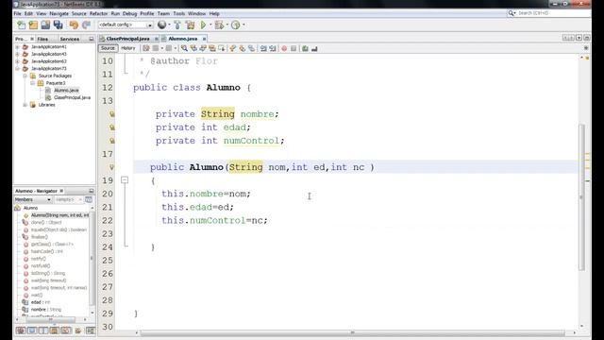
Task: Click the Redo toolbar icon
Action: (86, 25)
